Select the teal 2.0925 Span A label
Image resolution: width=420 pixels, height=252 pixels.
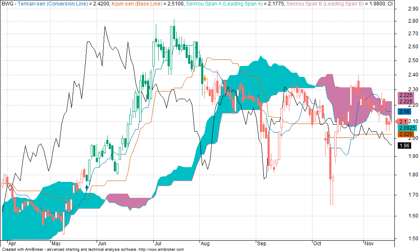(407, 128)
